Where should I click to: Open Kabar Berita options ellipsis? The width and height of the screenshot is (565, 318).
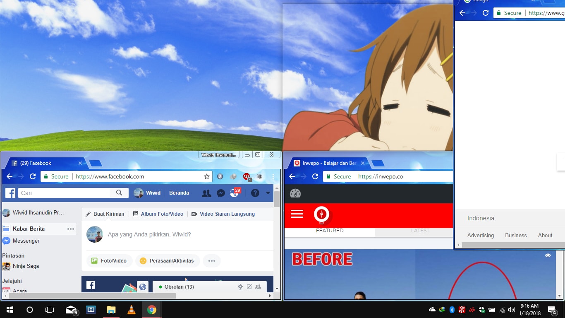coord(71,229)
